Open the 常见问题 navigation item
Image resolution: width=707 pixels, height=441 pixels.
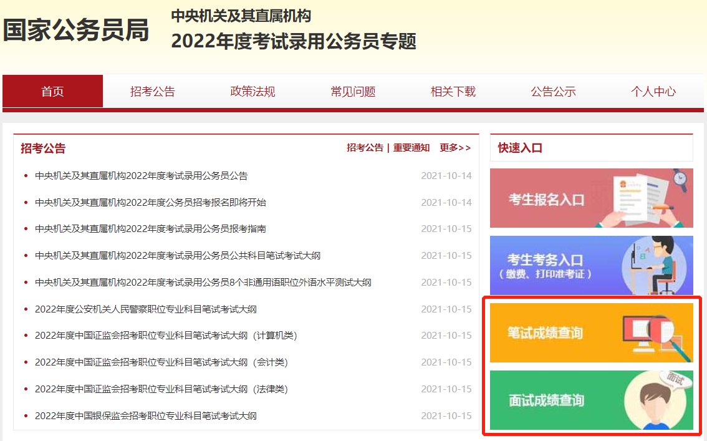tap(353, 92)
